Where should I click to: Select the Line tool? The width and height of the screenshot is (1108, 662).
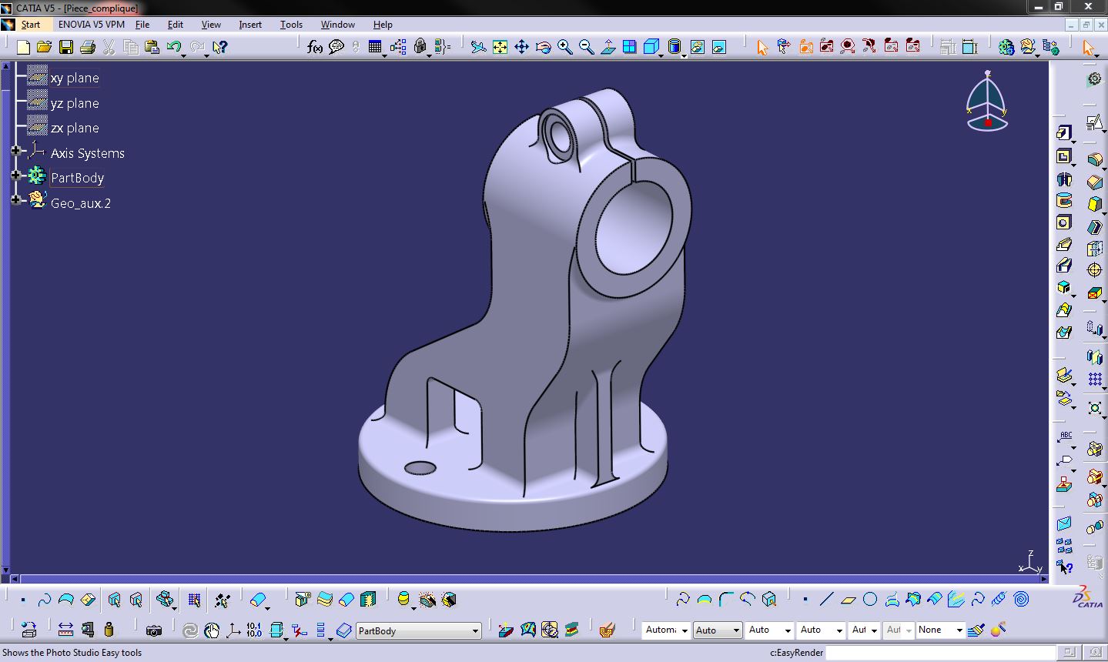pos(827,600)
